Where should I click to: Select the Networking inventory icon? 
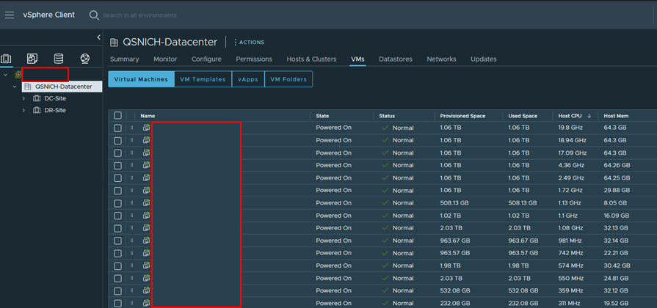(85, 59)
